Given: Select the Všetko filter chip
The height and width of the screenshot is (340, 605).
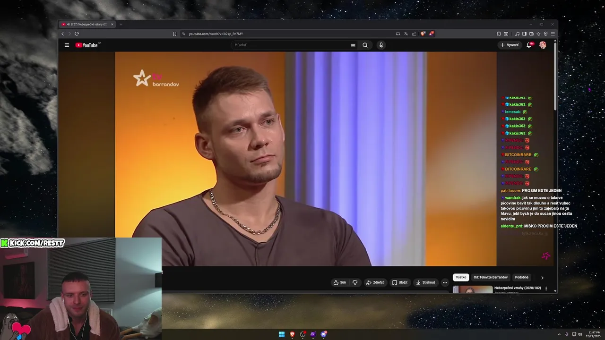Looking at the screenshot, I should tap(461, 277).
